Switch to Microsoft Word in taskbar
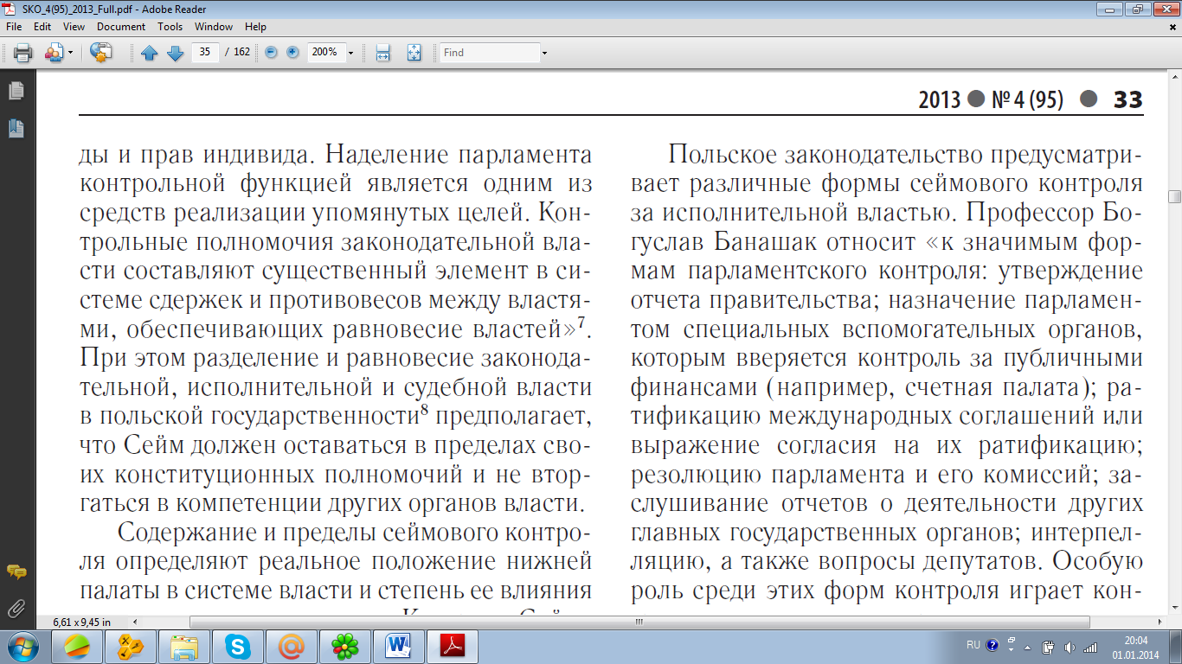Image resolution: width=1182 pixels, height=664 pixels. 399,646
